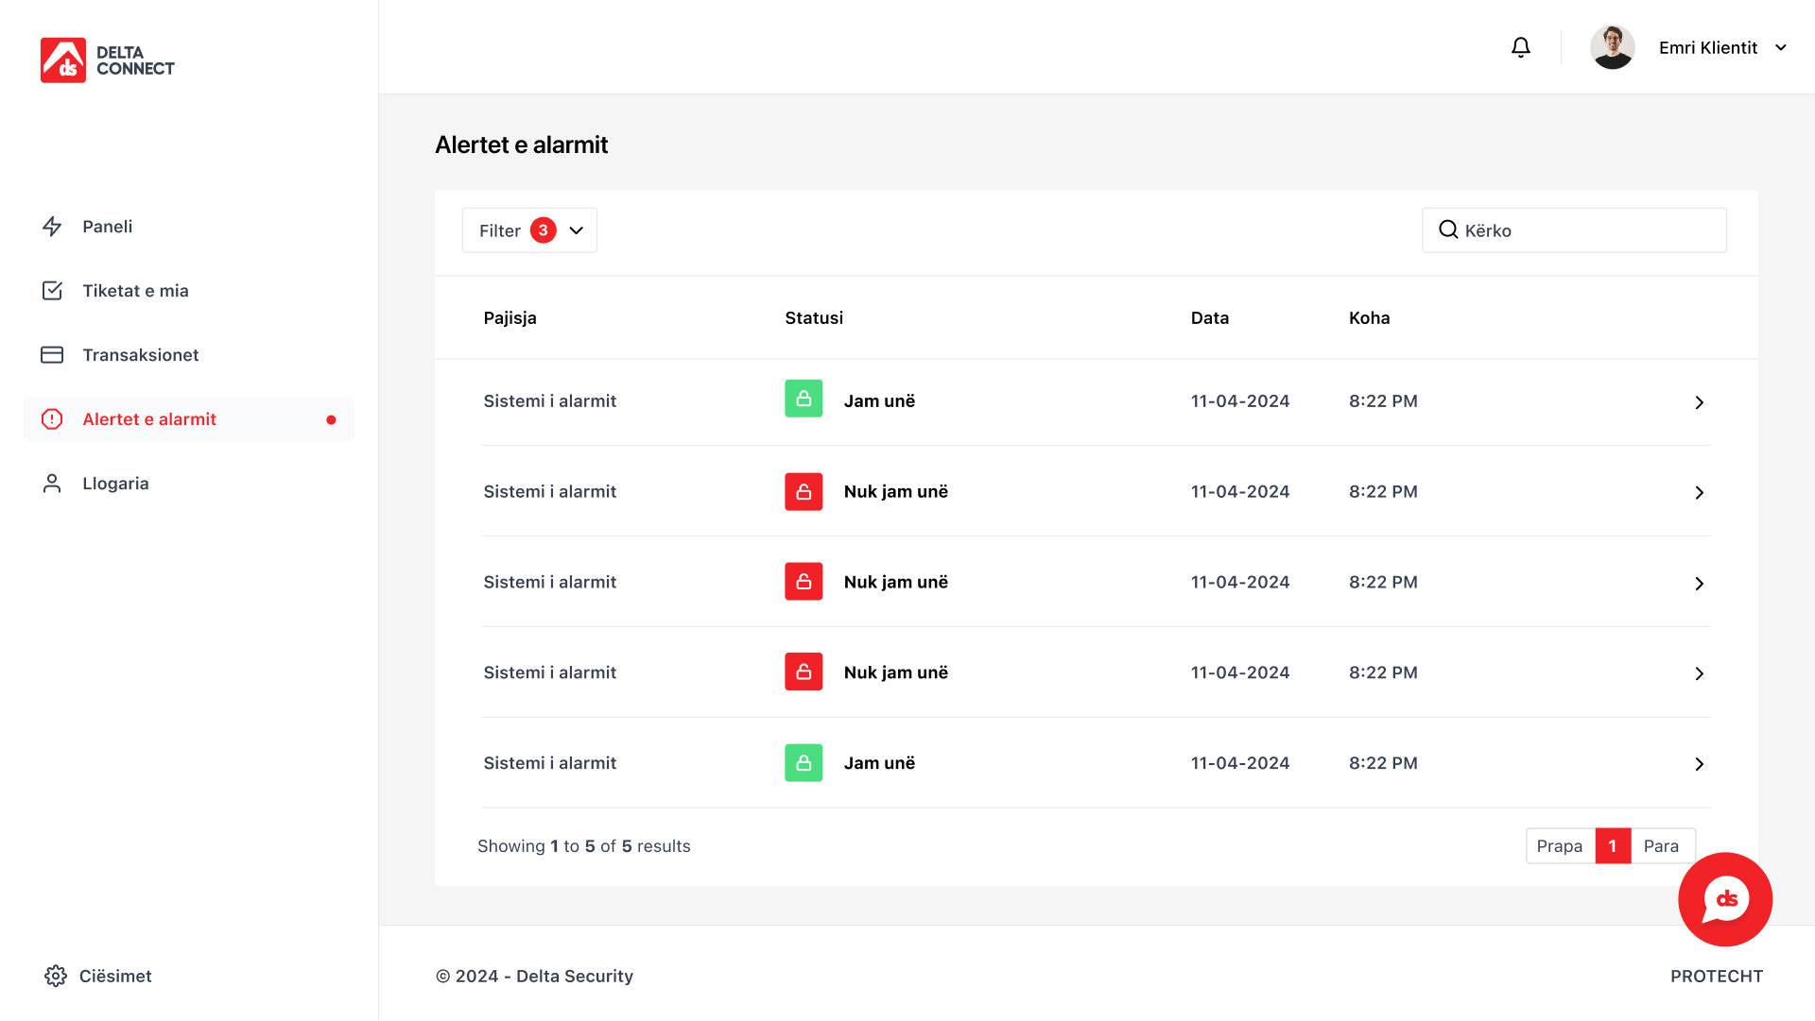
Task: Click 'Nuk jam unë' in second row
Action: (895, 492)
